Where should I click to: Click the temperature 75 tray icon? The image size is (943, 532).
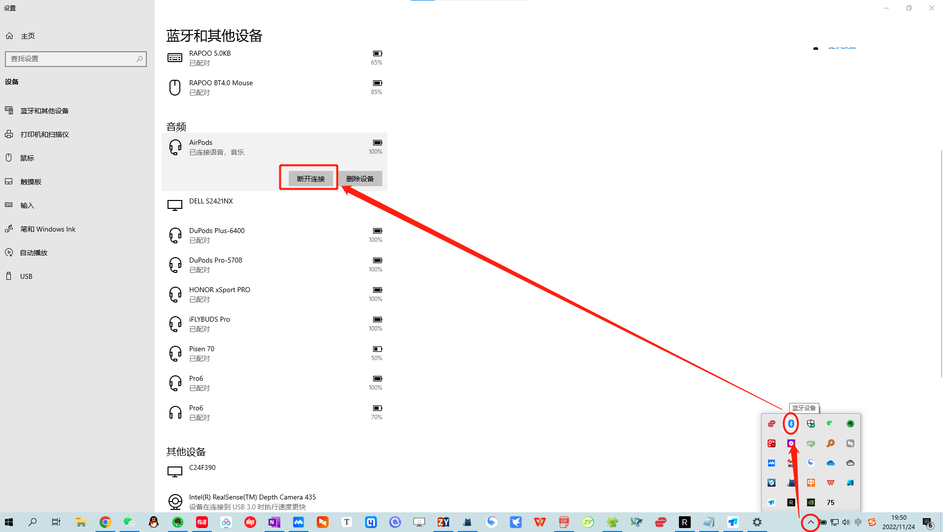click(x=831, y=502)
